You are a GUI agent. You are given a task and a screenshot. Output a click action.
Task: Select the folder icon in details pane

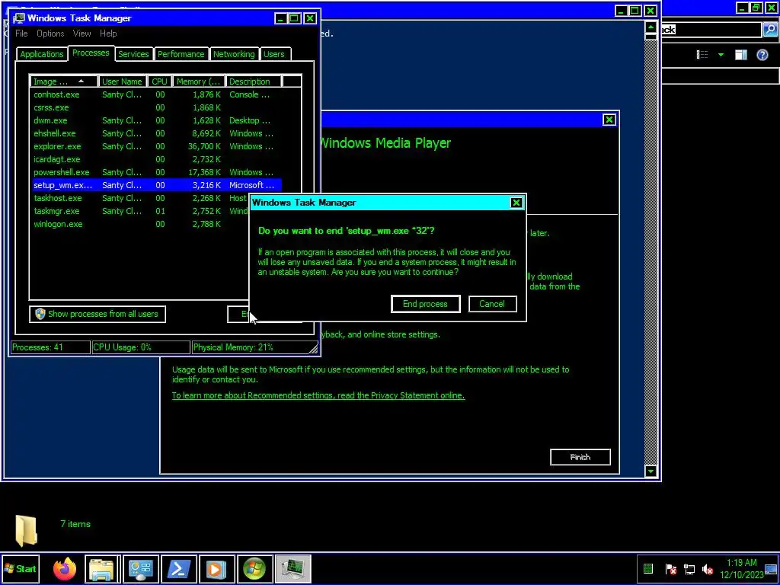(x=27, y=530)
